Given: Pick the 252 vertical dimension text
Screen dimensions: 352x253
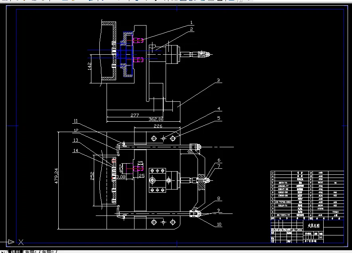Looking at the screenshot, I should click(92, 176).
